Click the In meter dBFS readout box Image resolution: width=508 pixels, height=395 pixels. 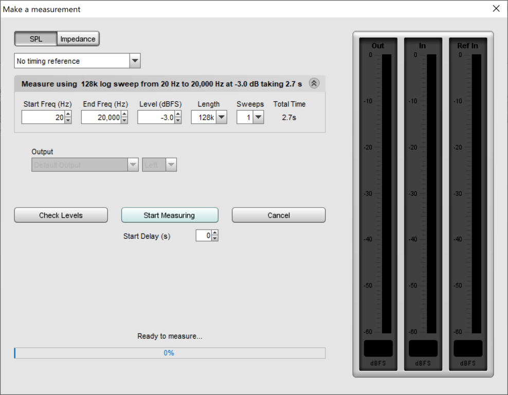pos(423,348)
